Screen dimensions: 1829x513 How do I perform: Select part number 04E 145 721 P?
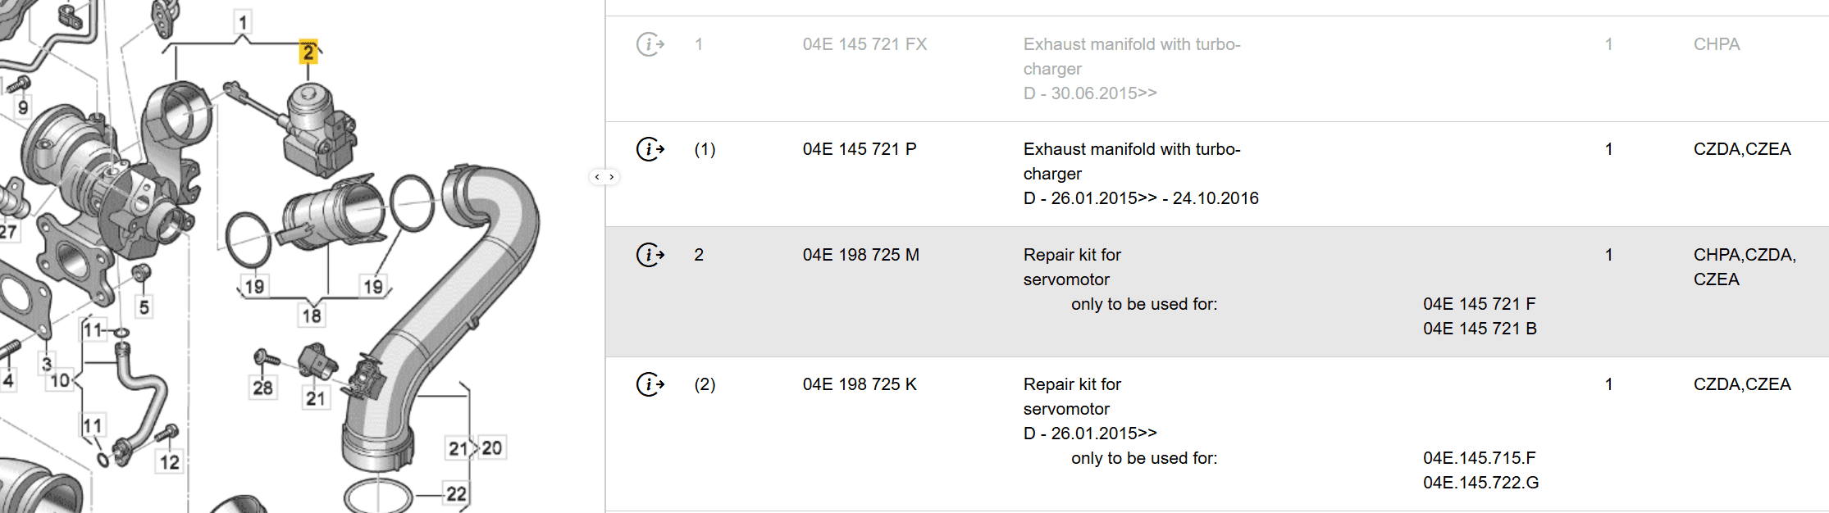coord(859,149)
